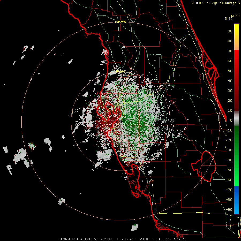Click the positive 50 value on the velocity scale
This screenshot has width=241, height=241.
230,71
